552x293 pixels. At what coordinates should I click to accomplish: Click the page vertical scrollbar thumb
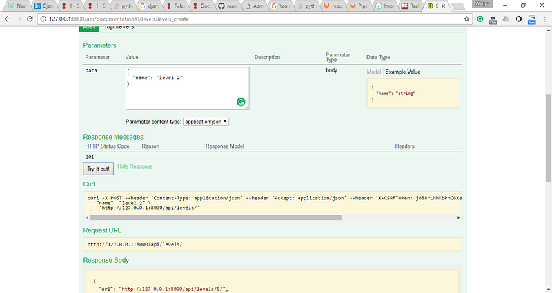coord(549,138)
